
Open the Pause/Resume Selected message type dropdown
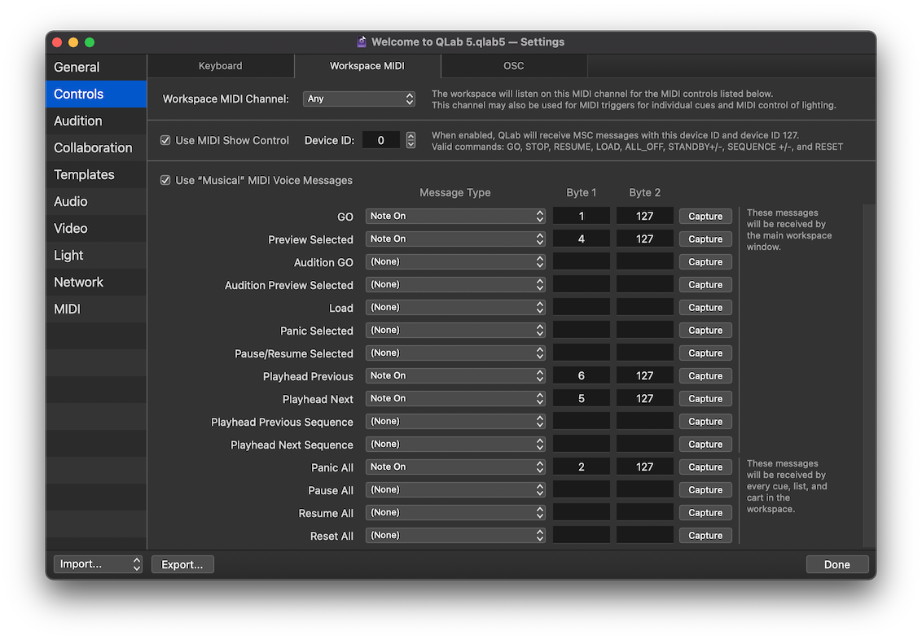tap(455, 353)
